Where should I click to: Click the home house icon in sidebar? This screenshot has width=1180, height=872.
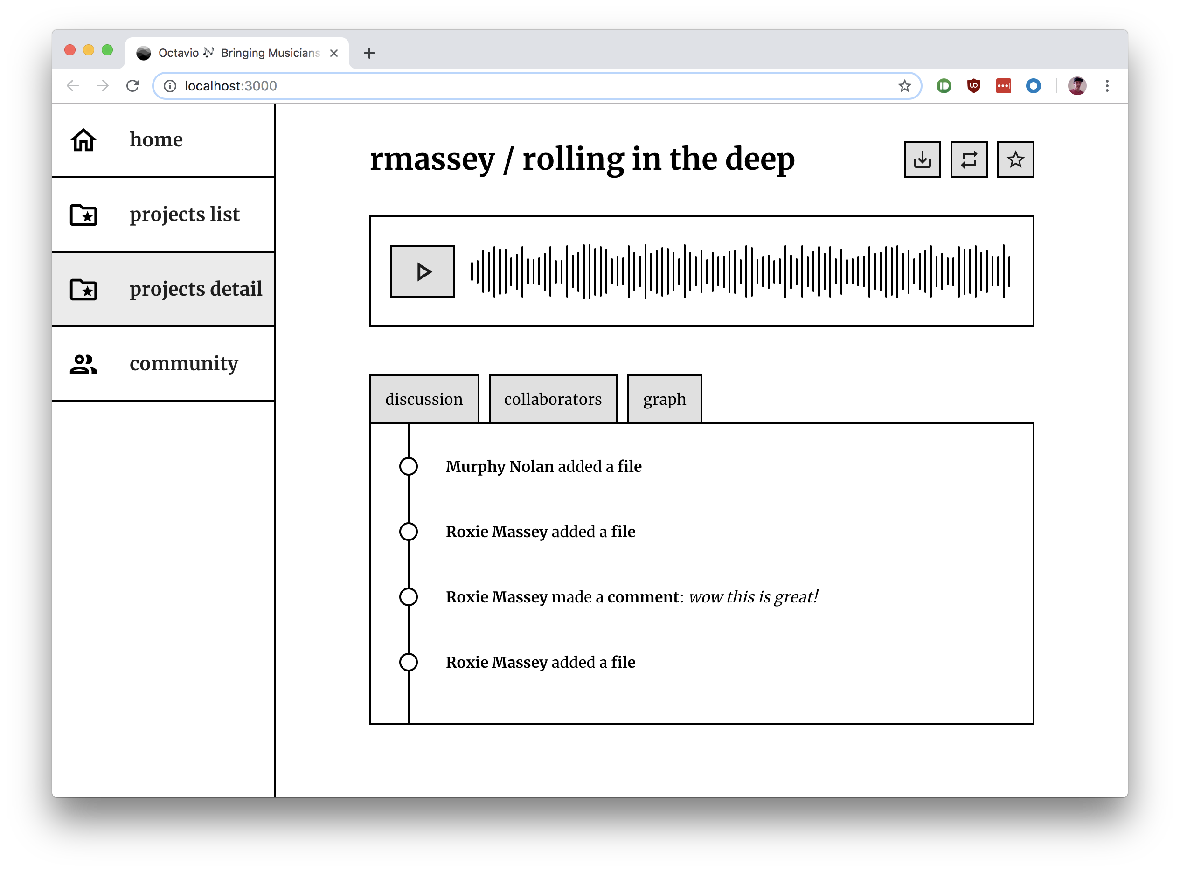[83, 140]
